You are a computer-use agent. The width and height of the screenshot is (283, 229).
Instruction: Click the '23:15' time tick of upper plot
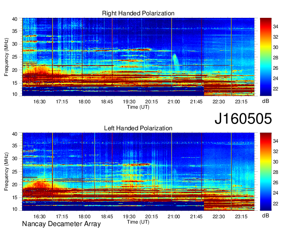click(241, 102)
